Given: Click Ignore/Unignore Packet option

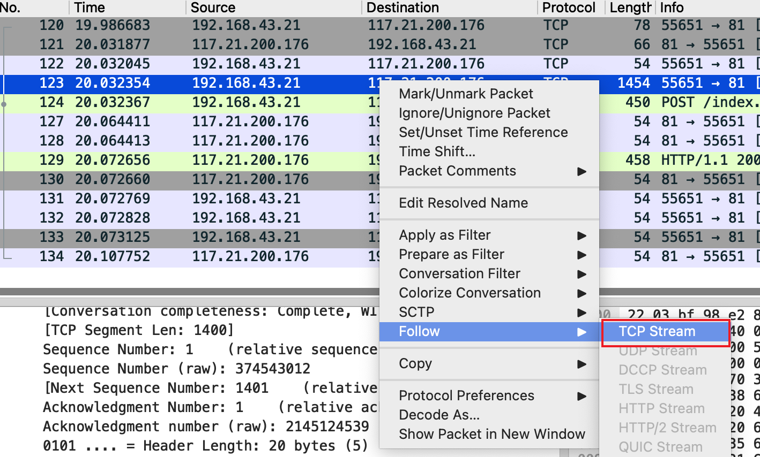Looking at the screenshot, I should [474, 113].
